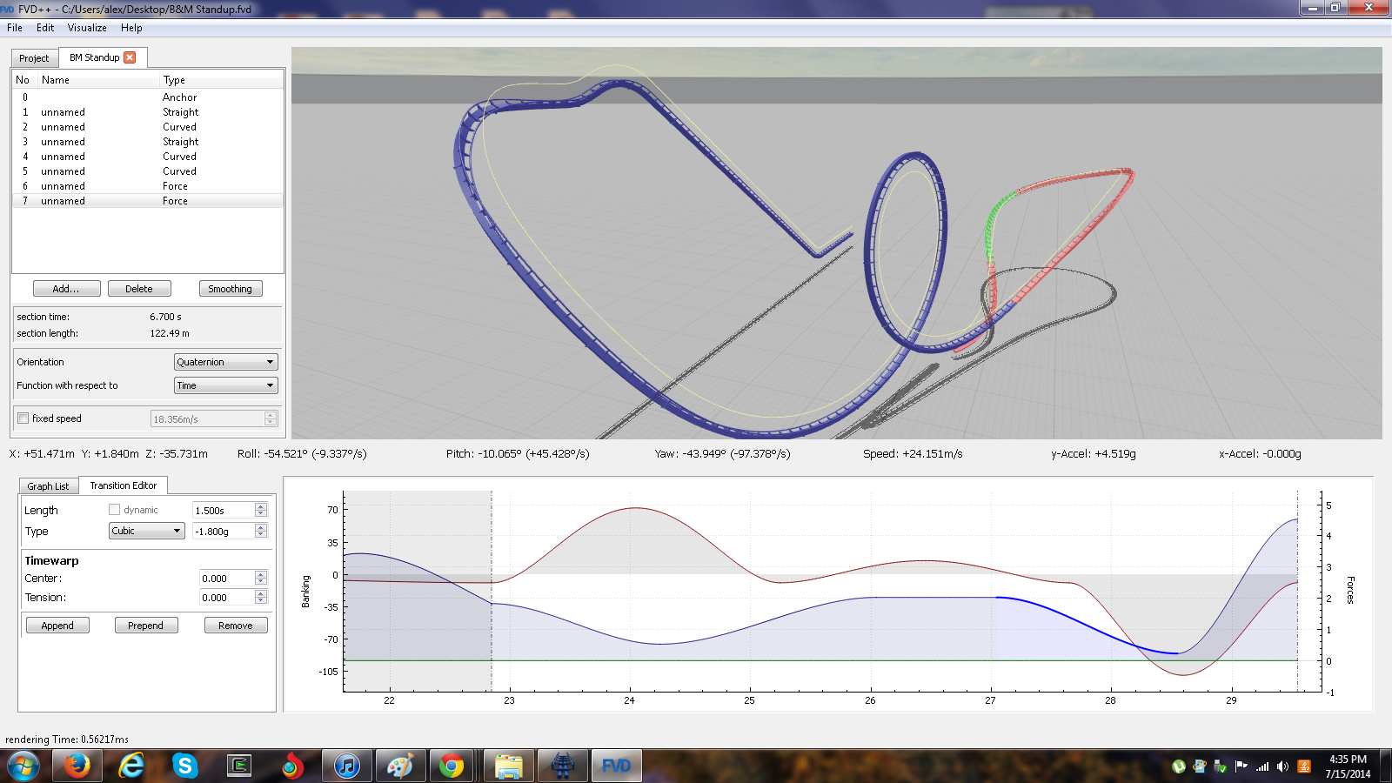1392x783 pixels.
Task: Open Windows Explorer folder icon
Action: click(x=508, y=766)
